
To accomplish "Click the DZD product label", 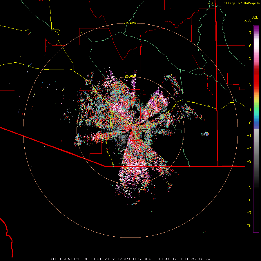I will tap(255, 17).
